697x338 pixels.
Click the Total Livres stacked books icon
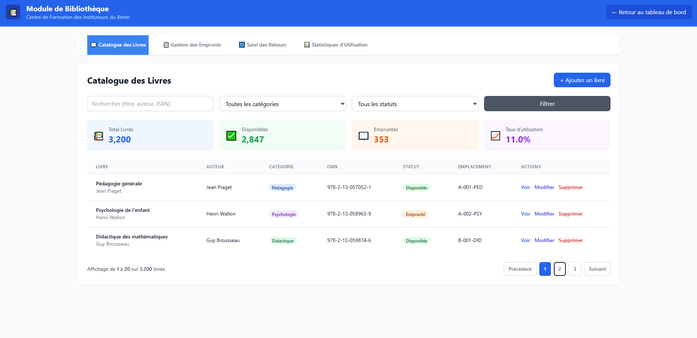[x=98, y=136]
